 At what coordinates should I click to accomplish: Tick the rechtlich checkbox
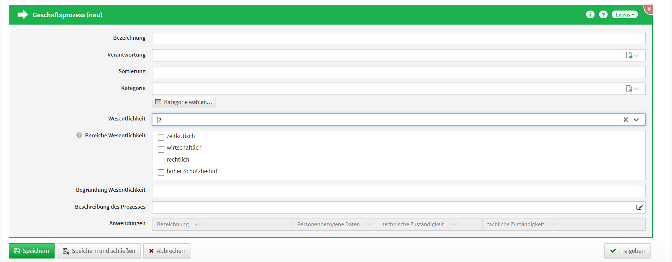pyautogui.click(x=161, y=161)
